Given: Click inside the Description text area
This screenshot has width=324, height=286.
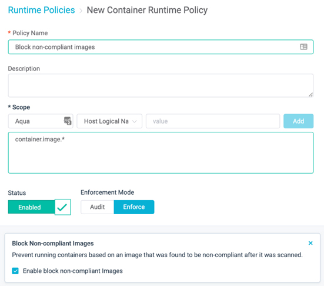Looking at the screenshot, I should (x=161, y=85).
